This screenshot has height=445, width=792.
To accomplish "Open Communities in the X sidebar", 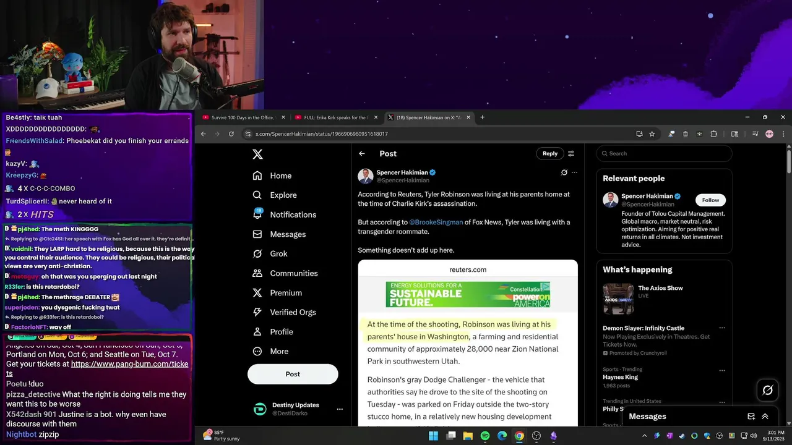I will point(285,273).
